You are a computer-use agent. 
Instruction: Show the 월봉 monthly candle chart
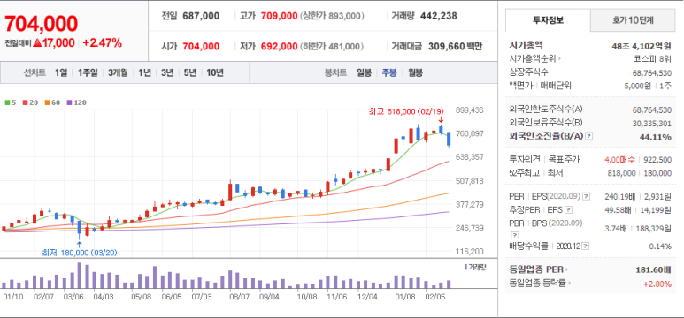[x=415, y=72]
